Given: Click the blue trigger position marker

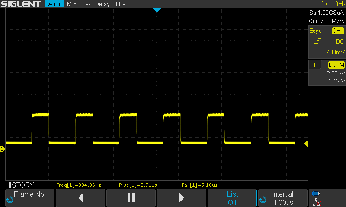Looking at the screenshot, I should 157,10.
